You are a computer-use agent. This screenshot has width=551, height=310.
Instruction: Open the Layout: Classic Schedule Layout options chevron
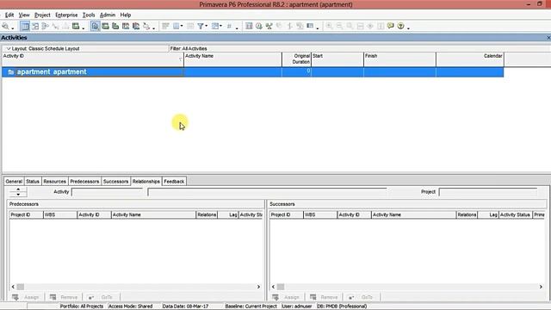9,48
